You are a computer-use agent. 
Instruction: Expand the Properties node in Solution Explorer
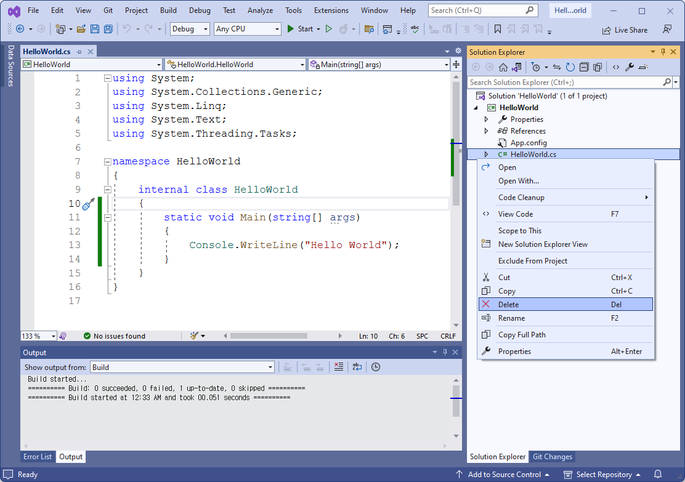[x=486, y=119]
